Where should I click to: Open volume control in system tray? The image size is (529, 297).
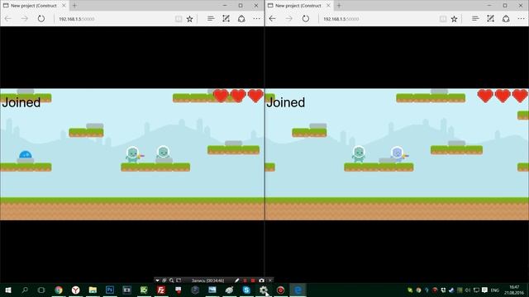pos(468,290)
